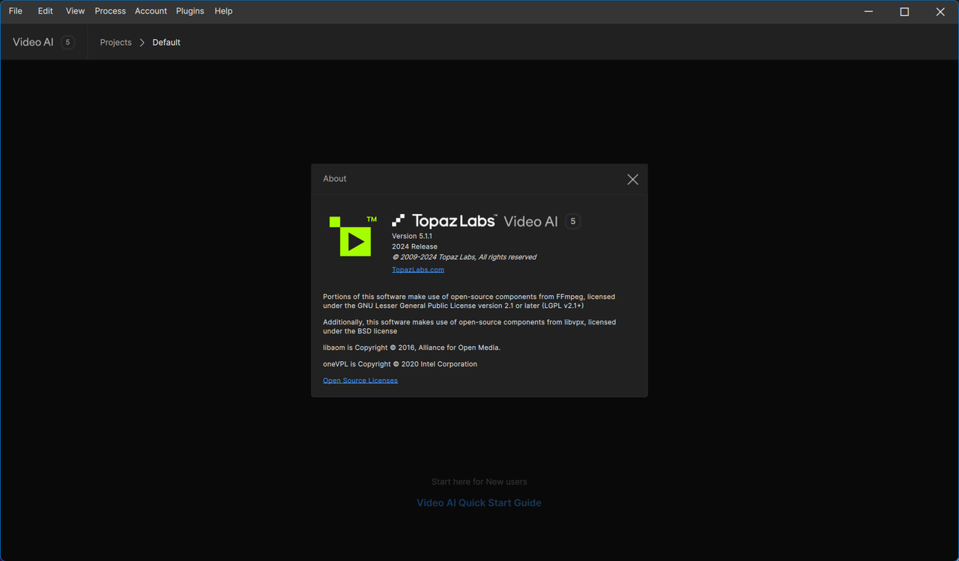Click the Topaz Labs checkered logo icon
959x561 pixels.
click(x=399, y=220)
